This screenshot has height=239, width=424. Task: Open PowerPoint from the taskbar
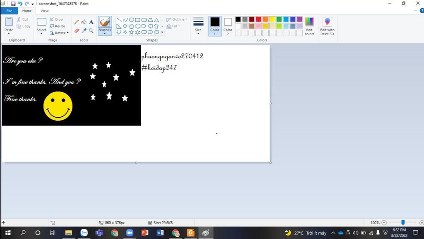pyautogui.click(x=145, y=232)
